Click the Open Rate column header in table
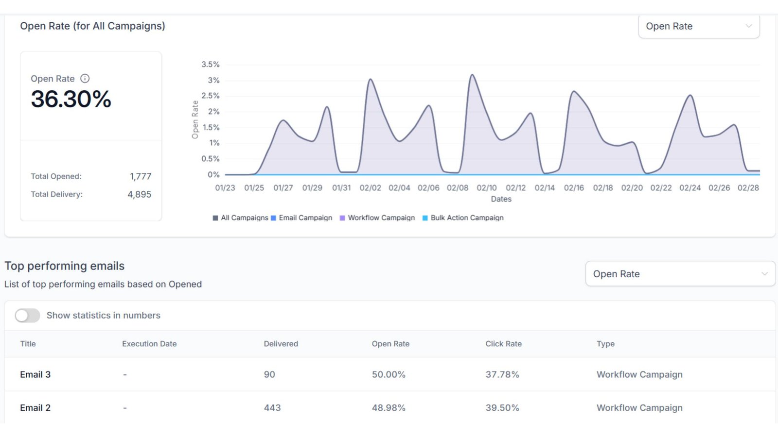 coord(390,344)
